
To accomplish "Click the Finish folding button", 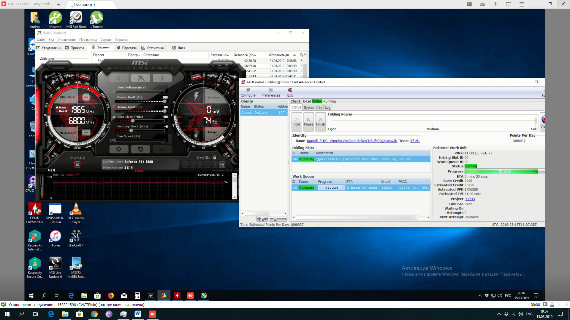I will tap(320, 121).
